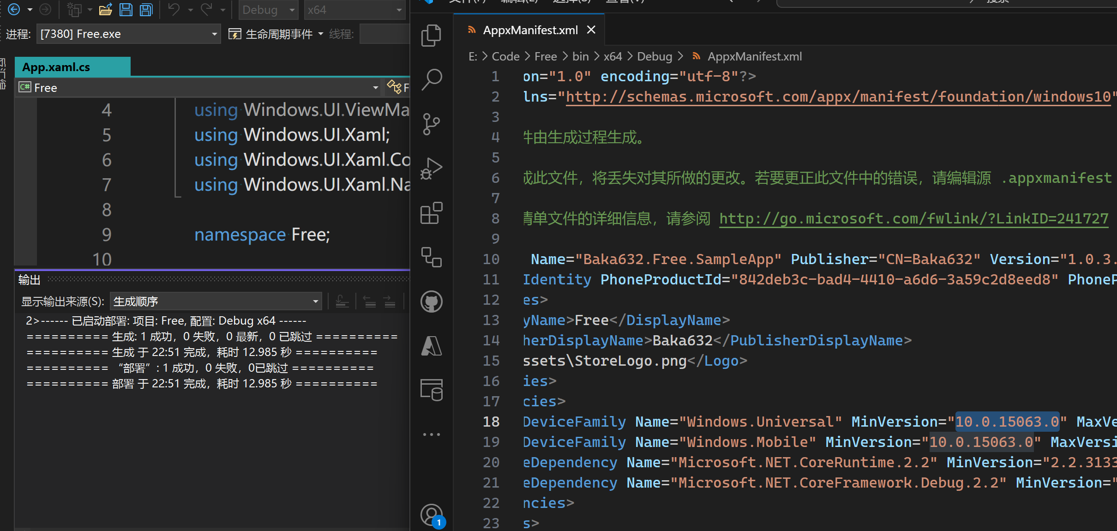
Task: Expand the x64 platform dropdown
Action: coord(354,10)
